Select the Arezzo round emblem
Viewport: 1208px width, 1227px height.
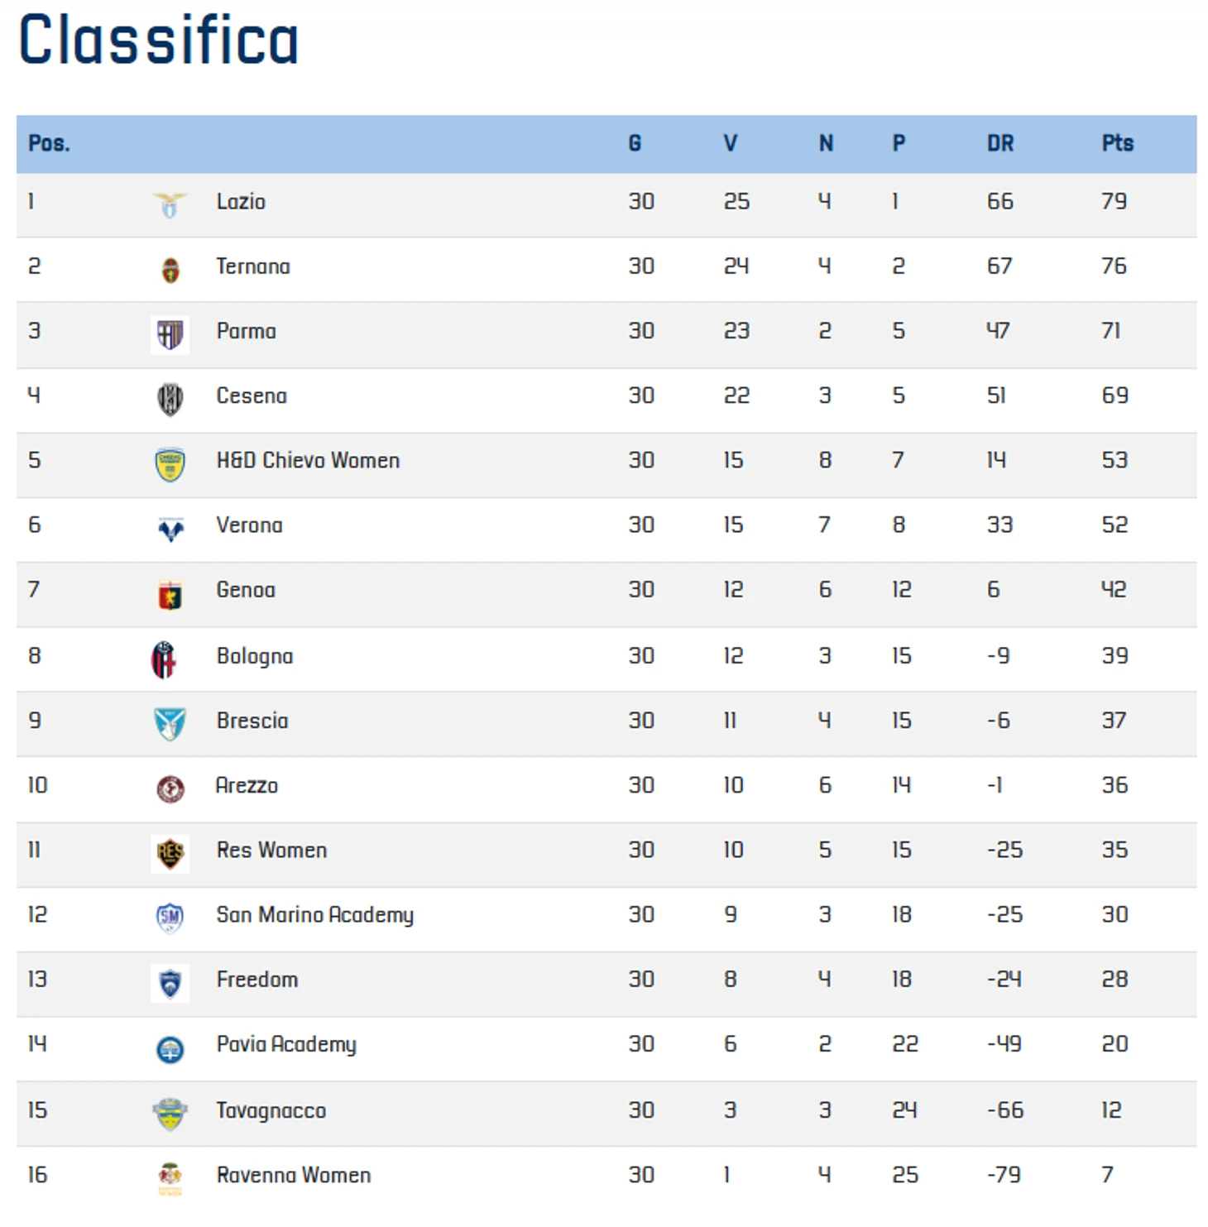(x=170, y=788)
